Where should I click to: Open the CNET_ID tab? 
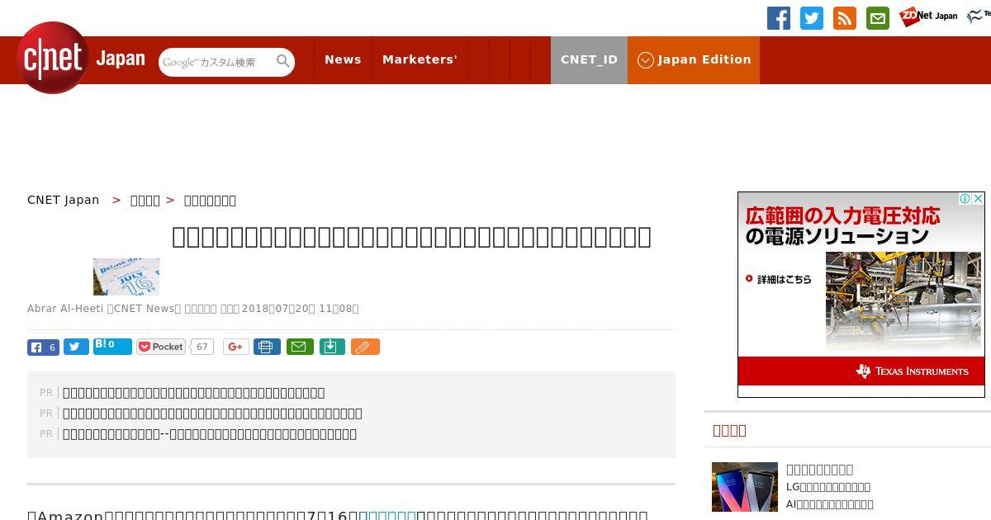coord(589,59)
